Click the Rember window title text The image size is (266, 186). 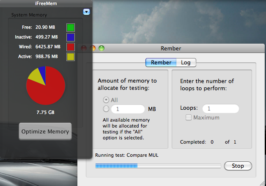(171, 48)
